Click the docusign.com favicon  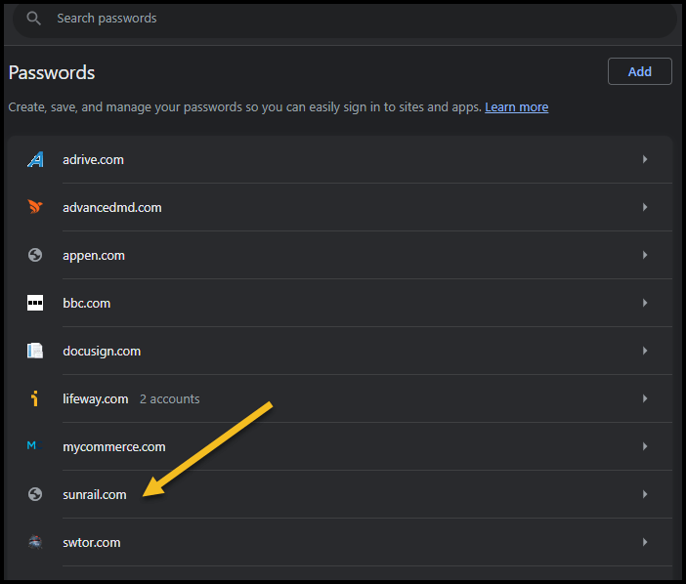pos(35,351)
